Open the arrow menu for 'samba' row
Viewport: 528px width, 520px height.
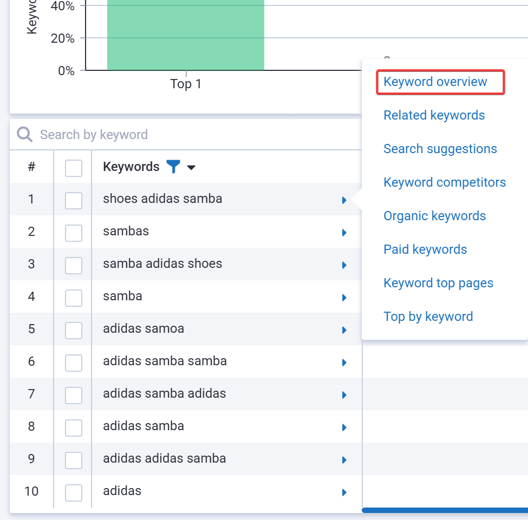tap(344, 298)
